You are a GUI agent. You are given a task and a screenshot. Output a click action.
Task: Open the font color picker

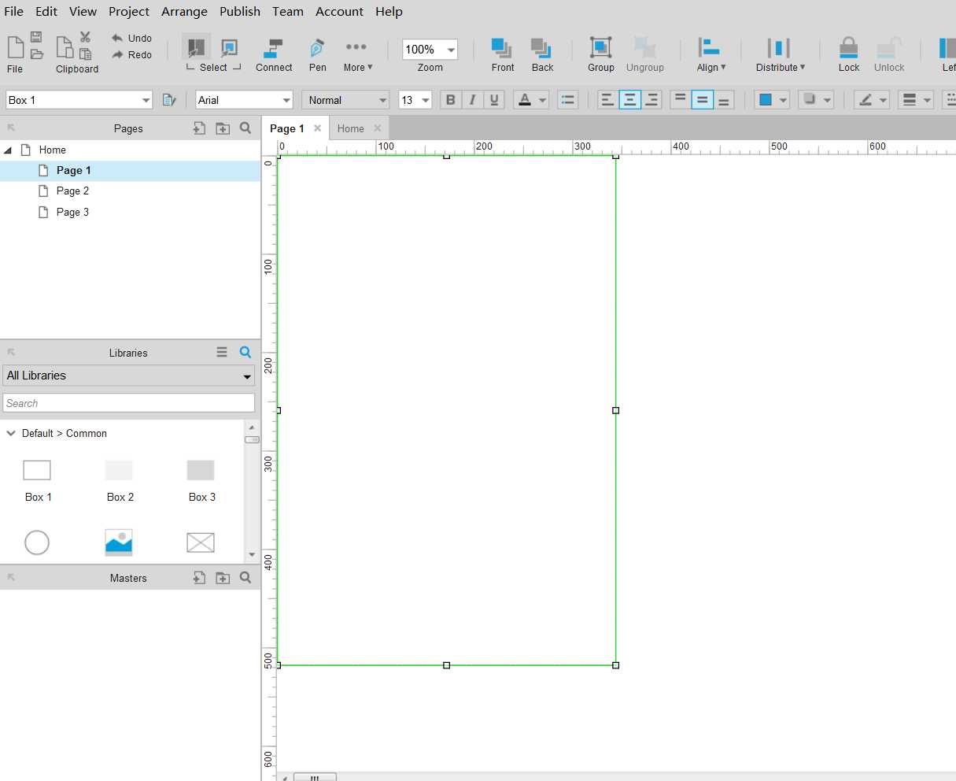531,100
